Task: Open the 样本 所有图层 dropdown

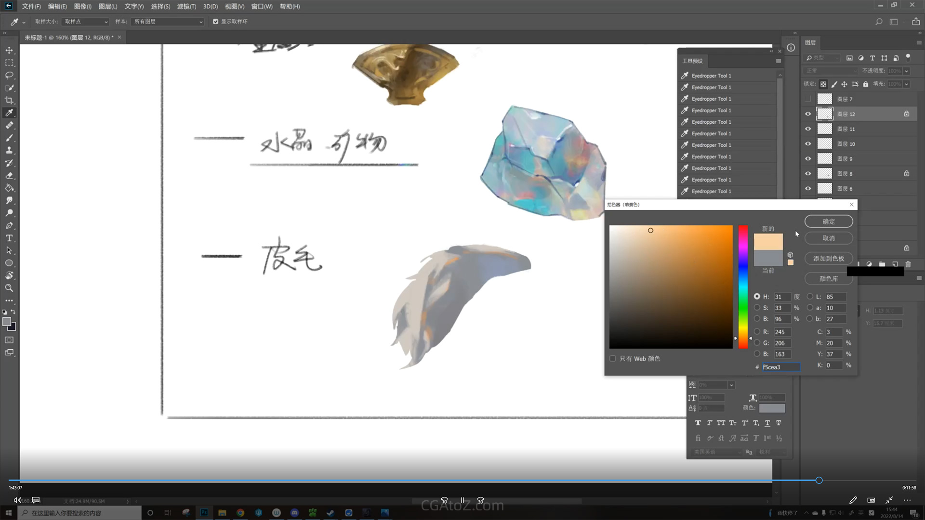Action: (168, 22)
